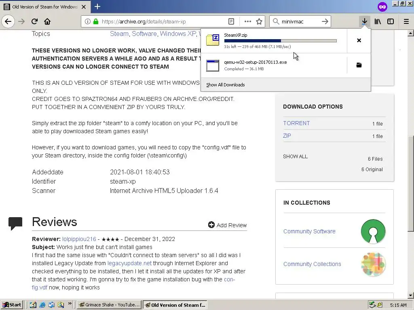Toggle reader view icon

tap(231, 21)
